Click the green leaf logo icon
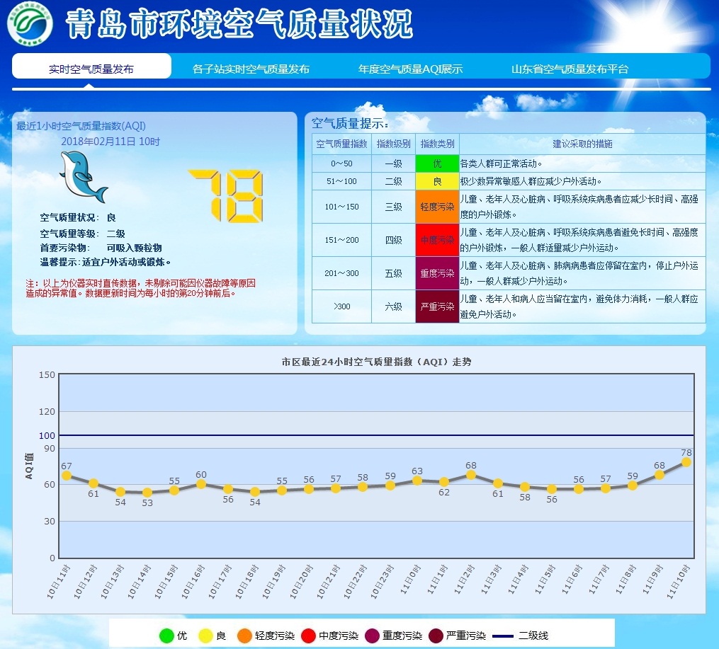719x649 pixels. click(30, 24)
